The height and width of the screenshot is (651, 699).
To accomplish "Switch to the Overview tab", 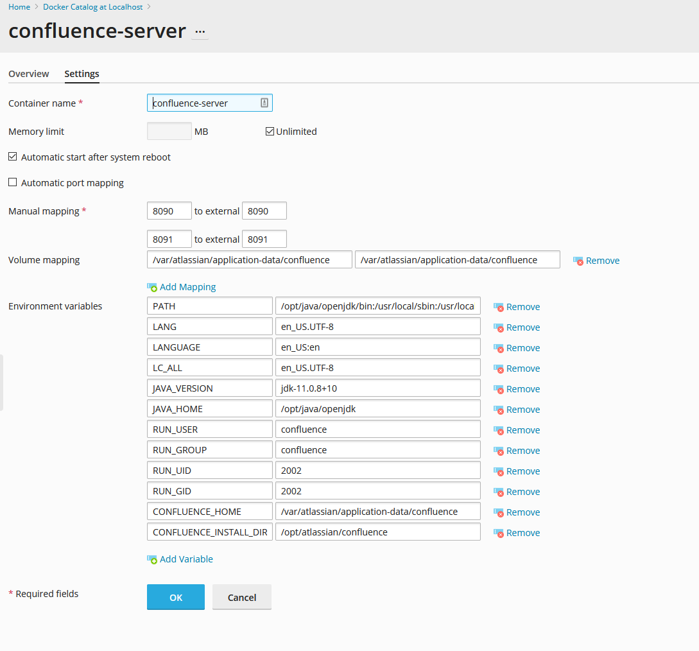I will [x=28, y=74].
